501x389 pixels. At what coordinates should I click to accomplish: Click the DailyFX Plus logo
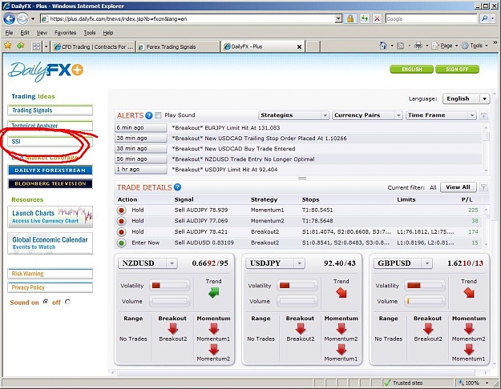coord(46,71)
